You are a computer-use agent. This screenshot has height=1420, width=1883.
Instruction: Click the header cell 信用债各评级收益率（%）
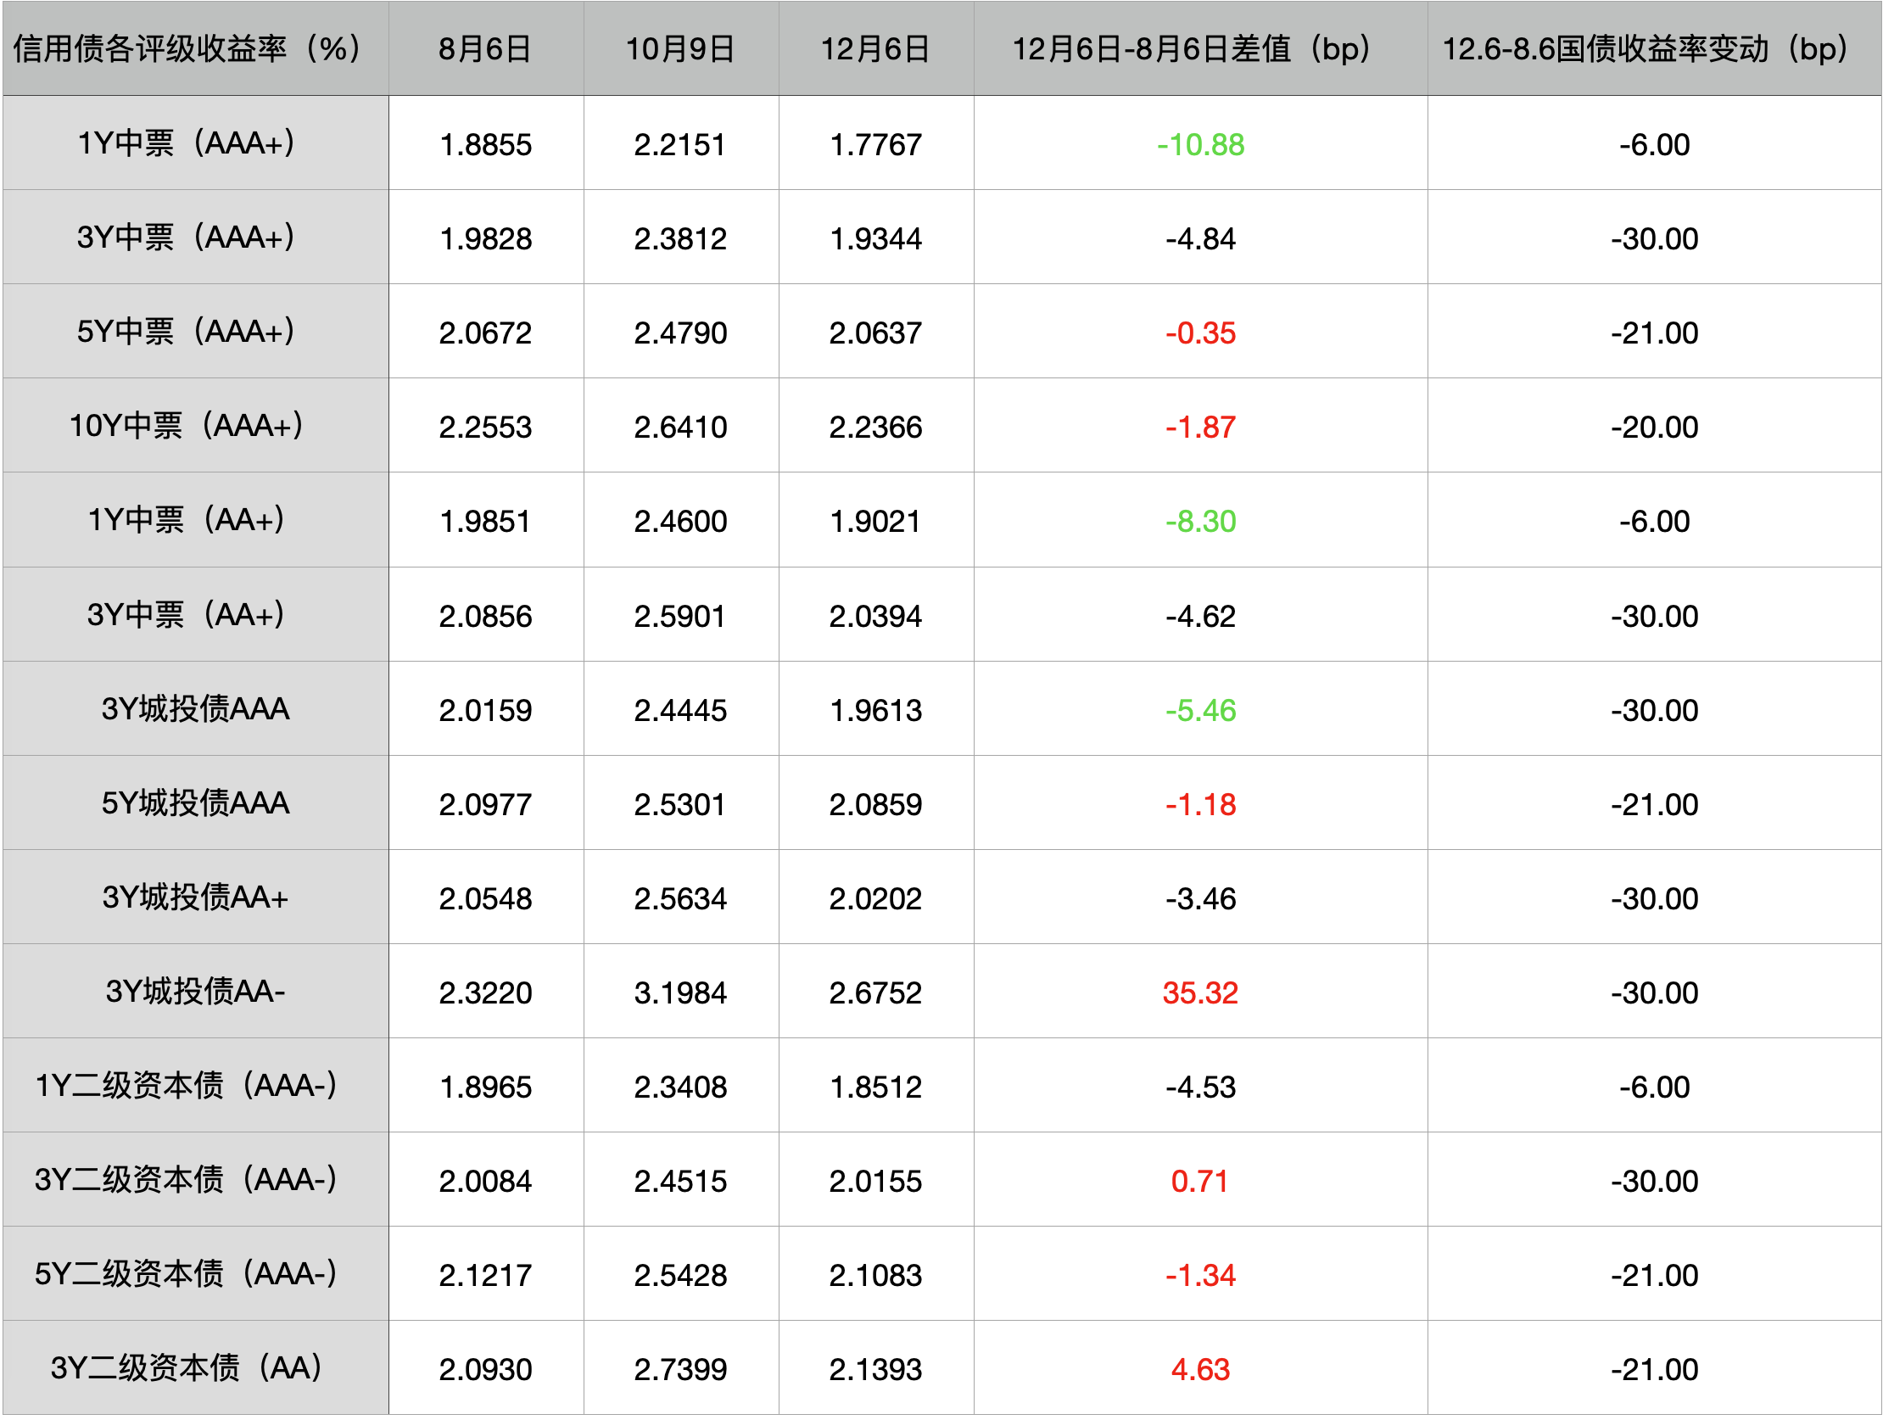pyautogui.click(x=195, y=48)
